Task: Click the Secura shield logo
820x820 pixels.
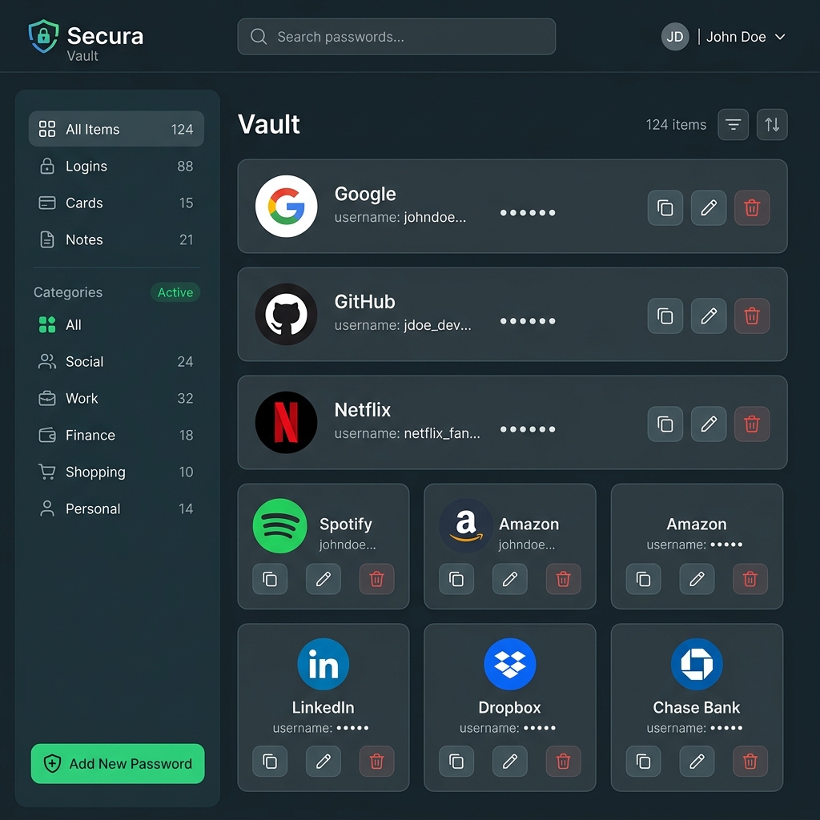Action: click(43, 36)
